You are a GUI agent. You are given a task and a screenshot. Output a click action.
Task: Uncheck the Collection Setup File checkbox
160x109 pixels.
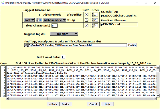click(26, 45)
